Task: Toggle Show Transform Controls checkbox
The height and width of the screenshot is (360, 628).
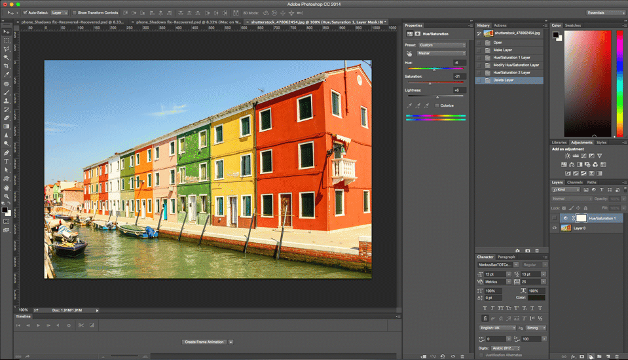Action: pyautogui.click(x=74, y=12)
